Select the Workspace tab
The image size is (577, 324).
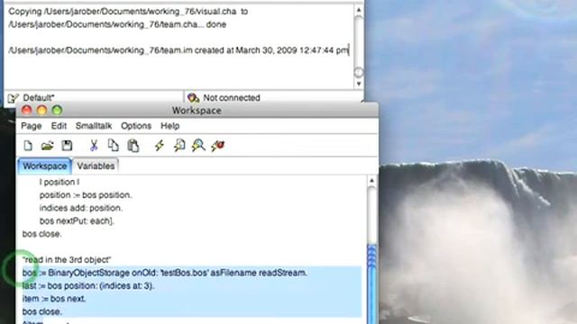[x=44, y=166]
